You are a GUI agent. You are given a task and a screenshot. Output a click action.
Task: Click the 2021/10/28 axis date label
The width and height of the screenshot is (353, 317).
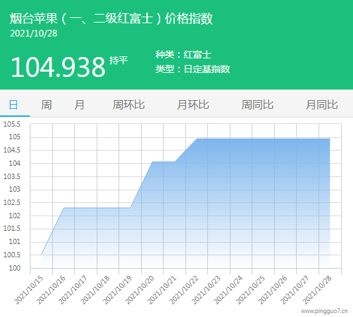pyautogui.click(x=317, y=290)
